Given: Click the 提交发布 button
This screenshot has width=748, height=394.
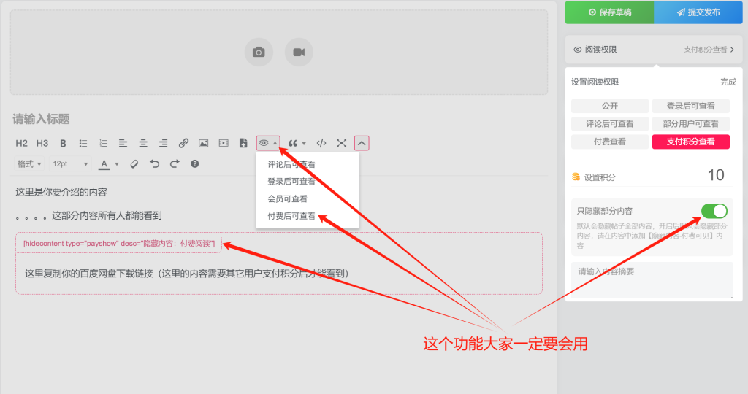Looking at the screenshot, I should [x=698, y=12].
